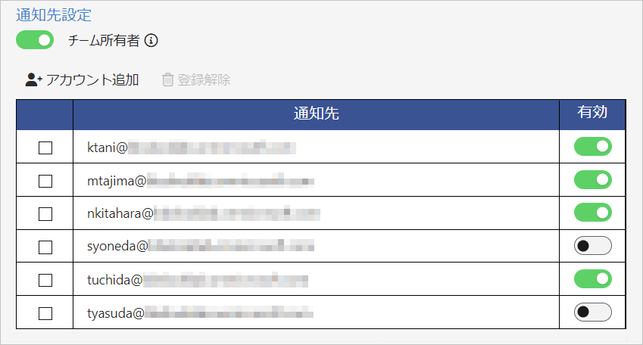Disable notifications for ktani

[x=592, y=147]
